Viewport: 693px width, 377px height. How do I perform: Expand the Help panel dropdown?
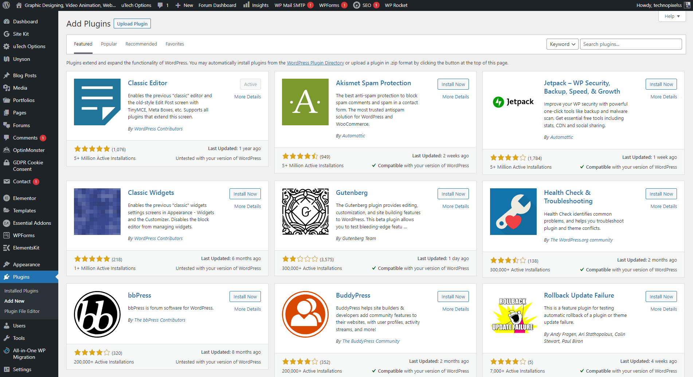click(x=672, y=16)
